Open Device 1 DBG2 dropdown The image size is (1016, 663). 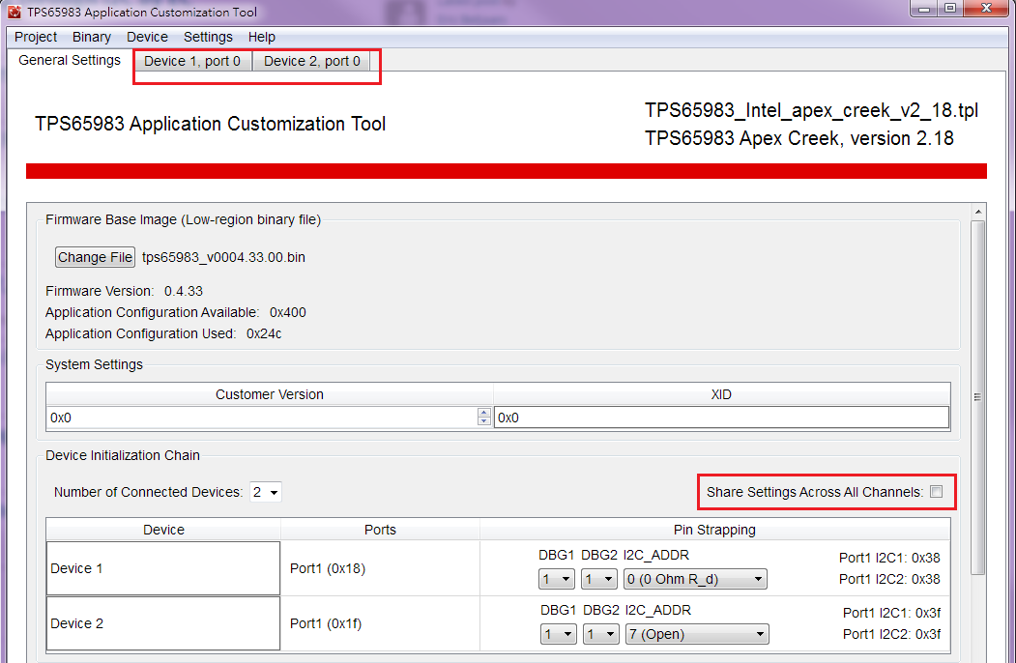pos(599,579)
